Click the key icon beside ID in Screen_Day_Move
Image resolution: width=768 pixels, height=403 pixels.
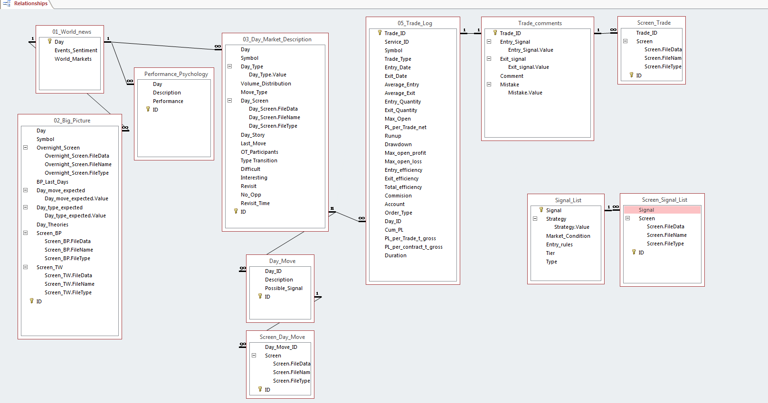260,389
